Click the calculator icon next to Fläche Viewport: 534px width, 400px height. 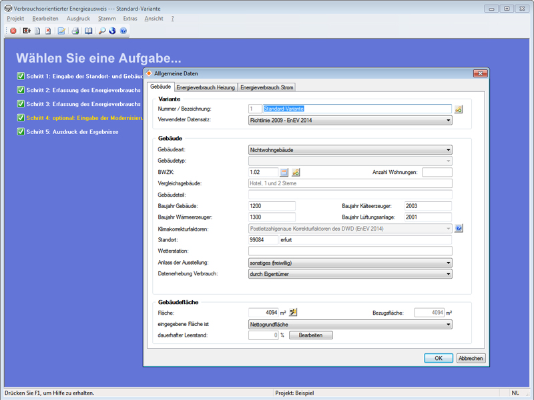(x=293, y=312)
